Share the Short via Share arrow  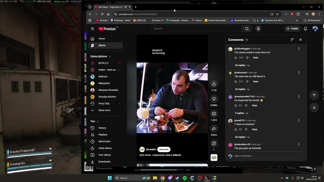pyautogui.click(x=214, y=129)
